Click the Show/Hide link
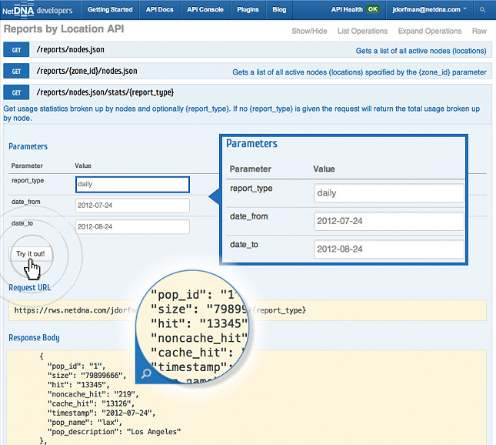The height and width of the screenshot is (445, 496). (x=309, y=31)
